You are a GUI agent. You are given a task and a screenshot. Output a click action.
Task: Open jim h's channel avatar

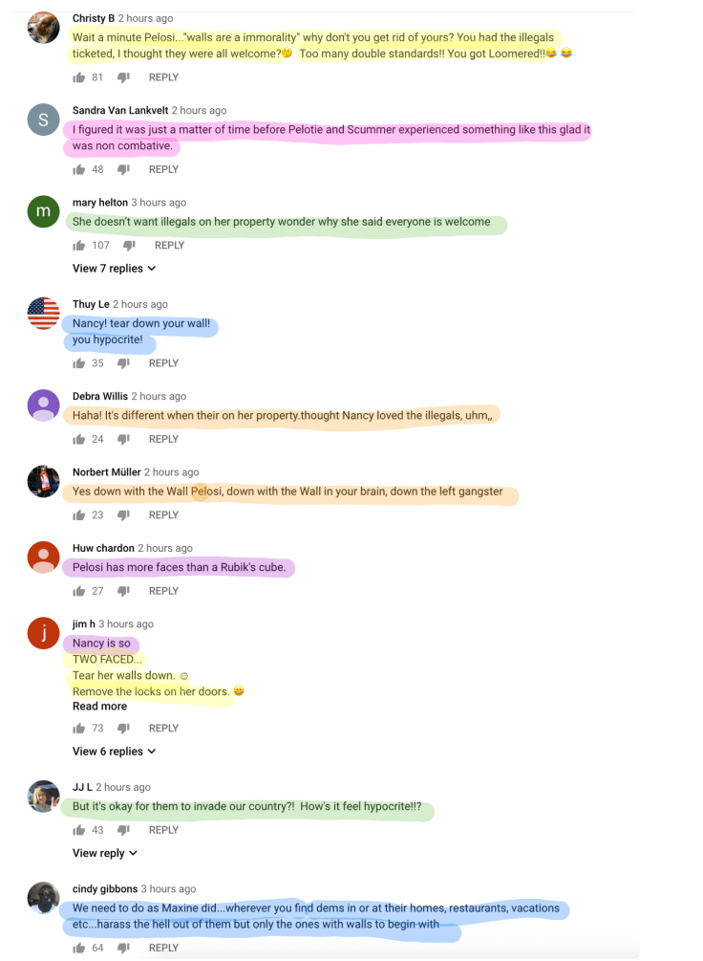[x=43, y=633]
